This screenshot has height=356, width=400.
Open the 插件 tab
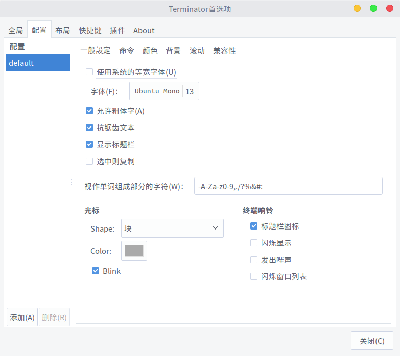(x=117, y=30)
